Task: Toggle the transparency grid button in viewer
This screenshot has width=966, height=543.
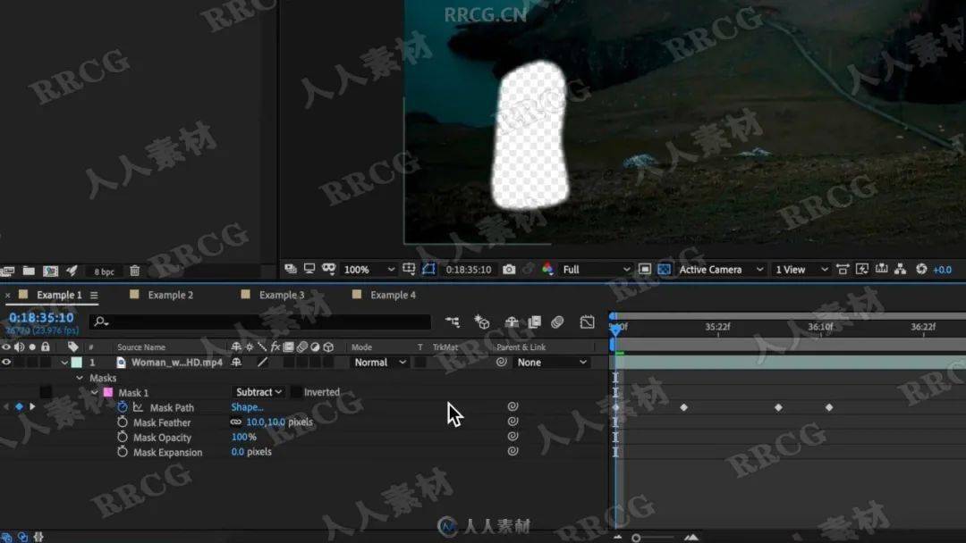Action: tap(665, 270)
